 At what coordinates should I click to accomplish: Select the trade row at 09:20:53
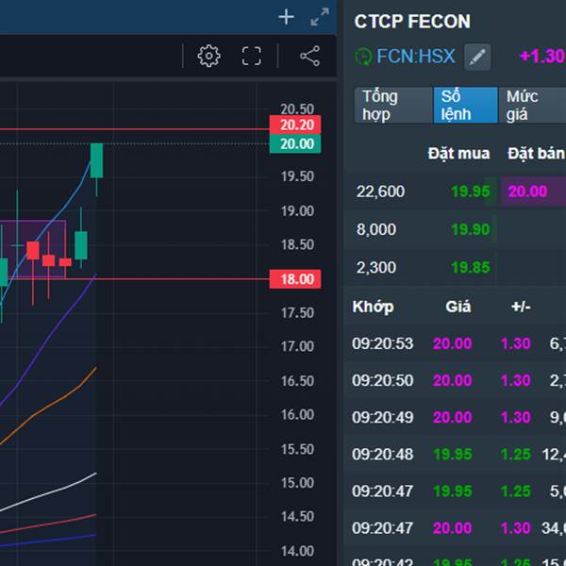[457, 343]
